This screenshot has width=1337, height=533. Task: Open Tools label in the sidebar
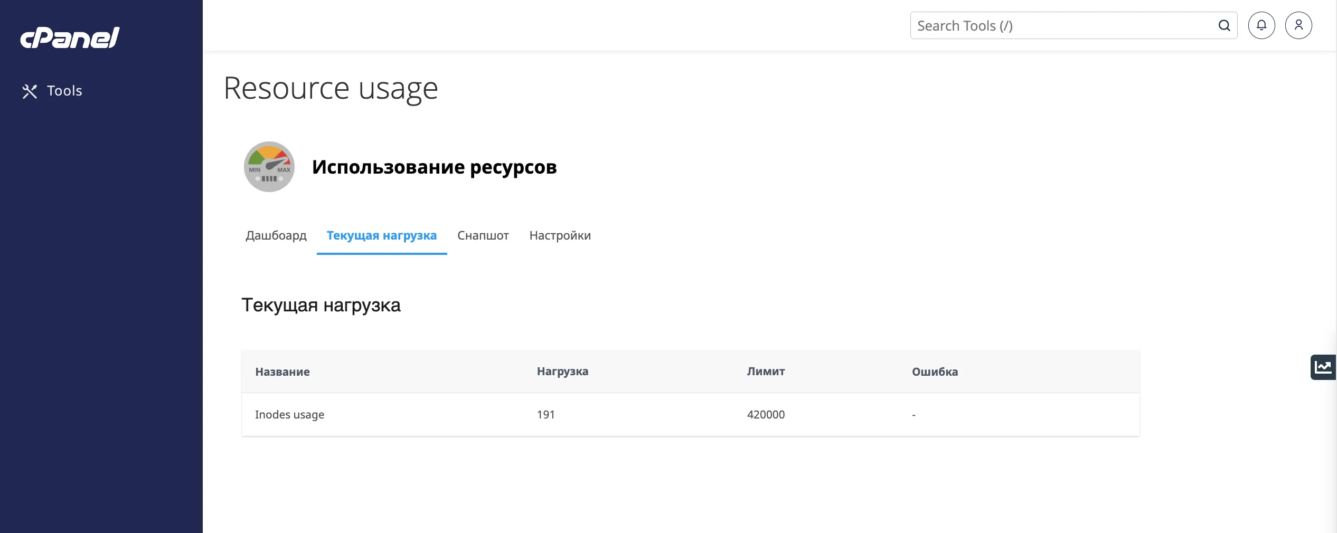click(x=64, y=91)
